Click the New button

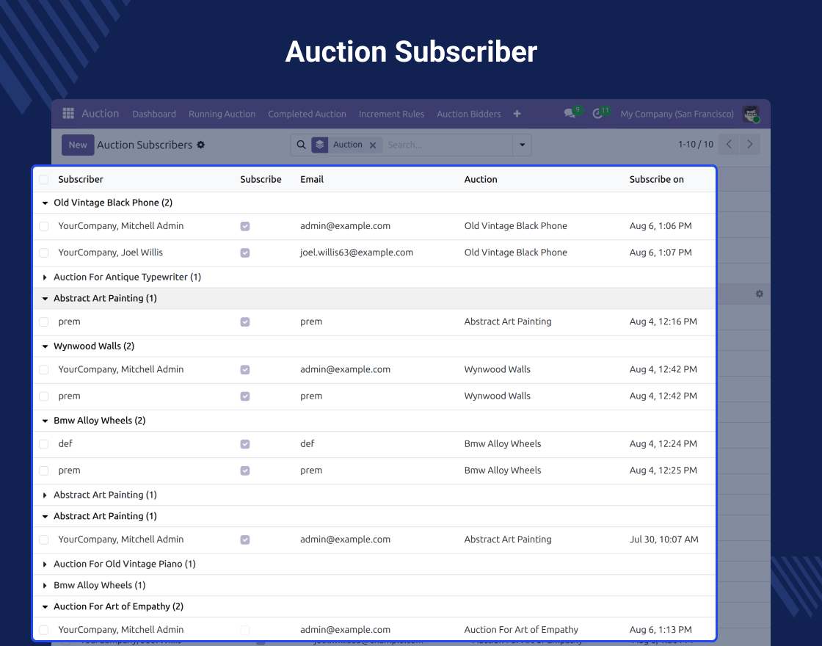point(78,145)
